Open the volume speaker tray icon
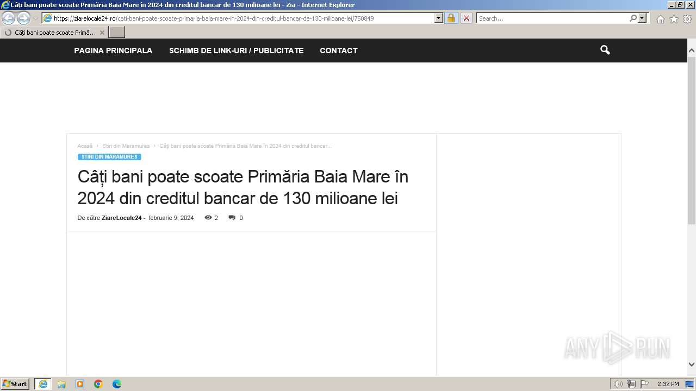696x391 pixels. (x=618, y=384)
